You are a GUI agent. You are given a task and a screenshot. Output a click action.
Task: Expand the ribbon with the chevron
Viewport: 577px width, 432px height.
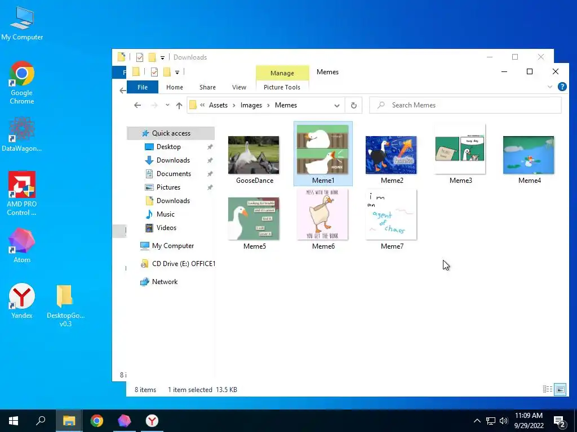point(550,87)
